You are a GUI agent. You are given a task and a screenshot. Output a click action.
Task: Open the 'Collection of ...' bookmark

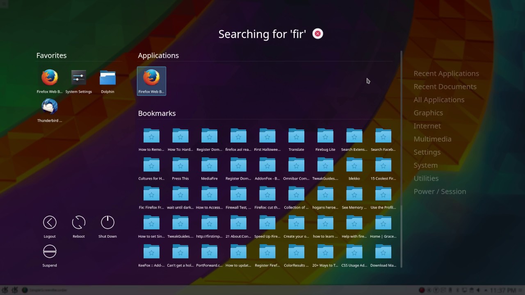click(296, 197)
